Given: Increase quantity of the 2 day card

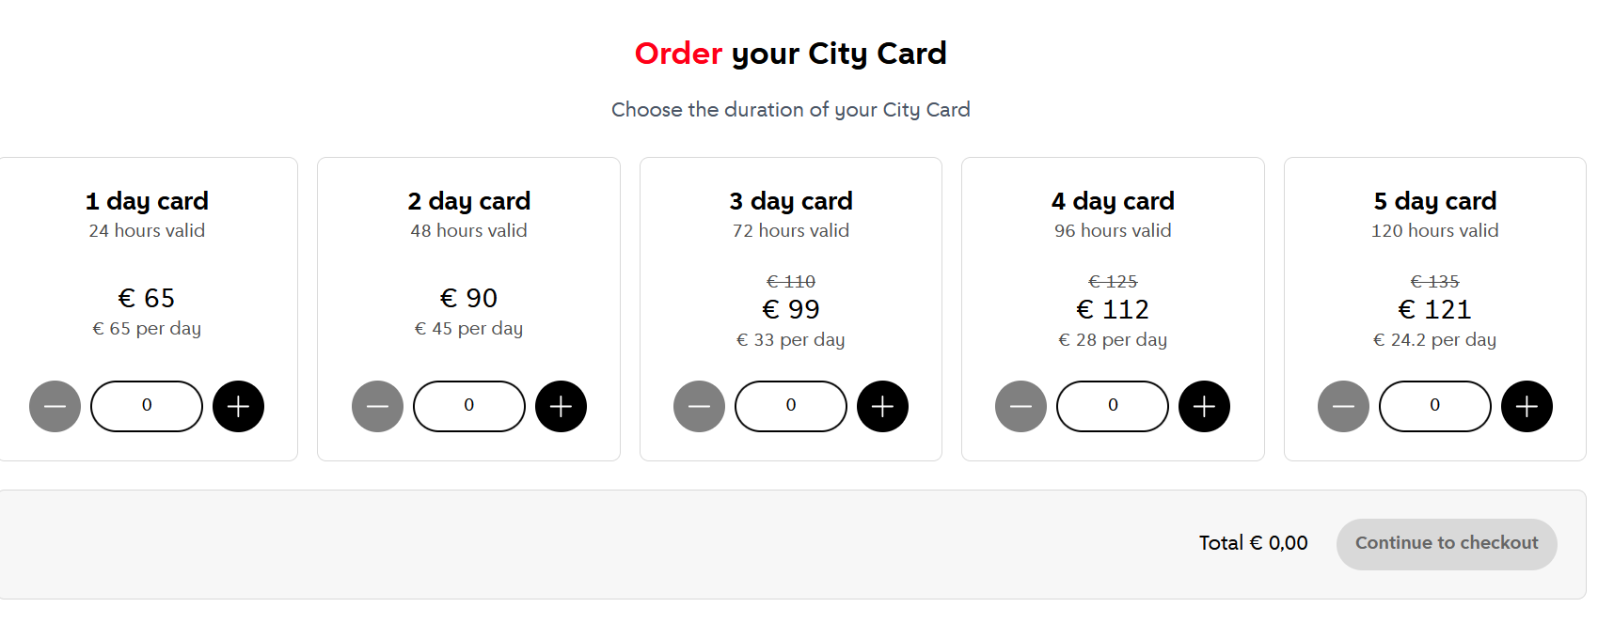Looking at the screenshot, I should click(561, 406).
